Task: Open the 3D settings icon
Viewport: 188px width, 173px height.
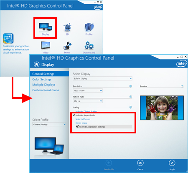Action: [x=67, y=27]
